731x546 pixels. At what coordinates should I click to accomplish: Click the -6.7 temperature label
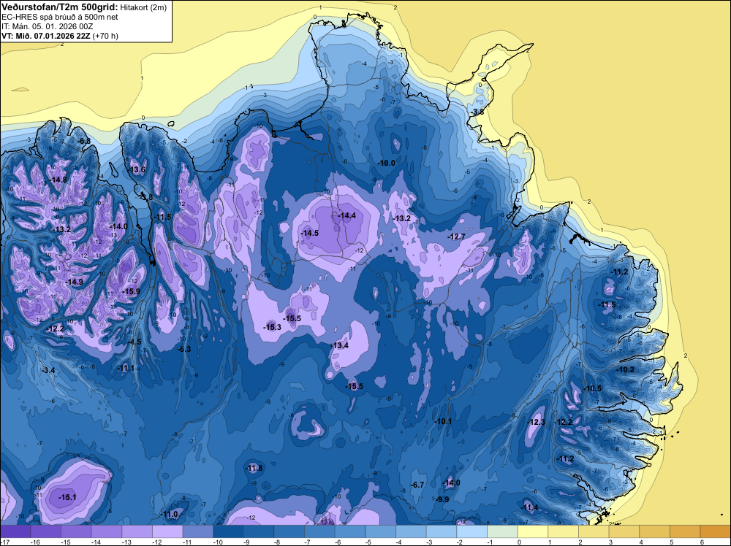tap(417, 485)
